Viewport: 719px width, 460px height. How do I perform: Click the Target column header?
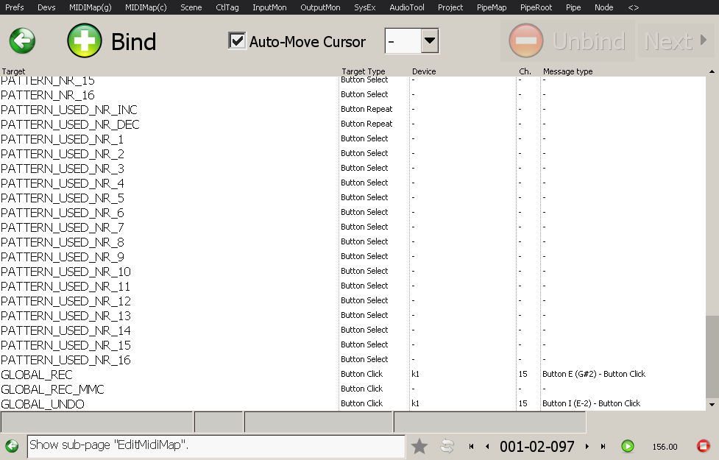(13, 71)
